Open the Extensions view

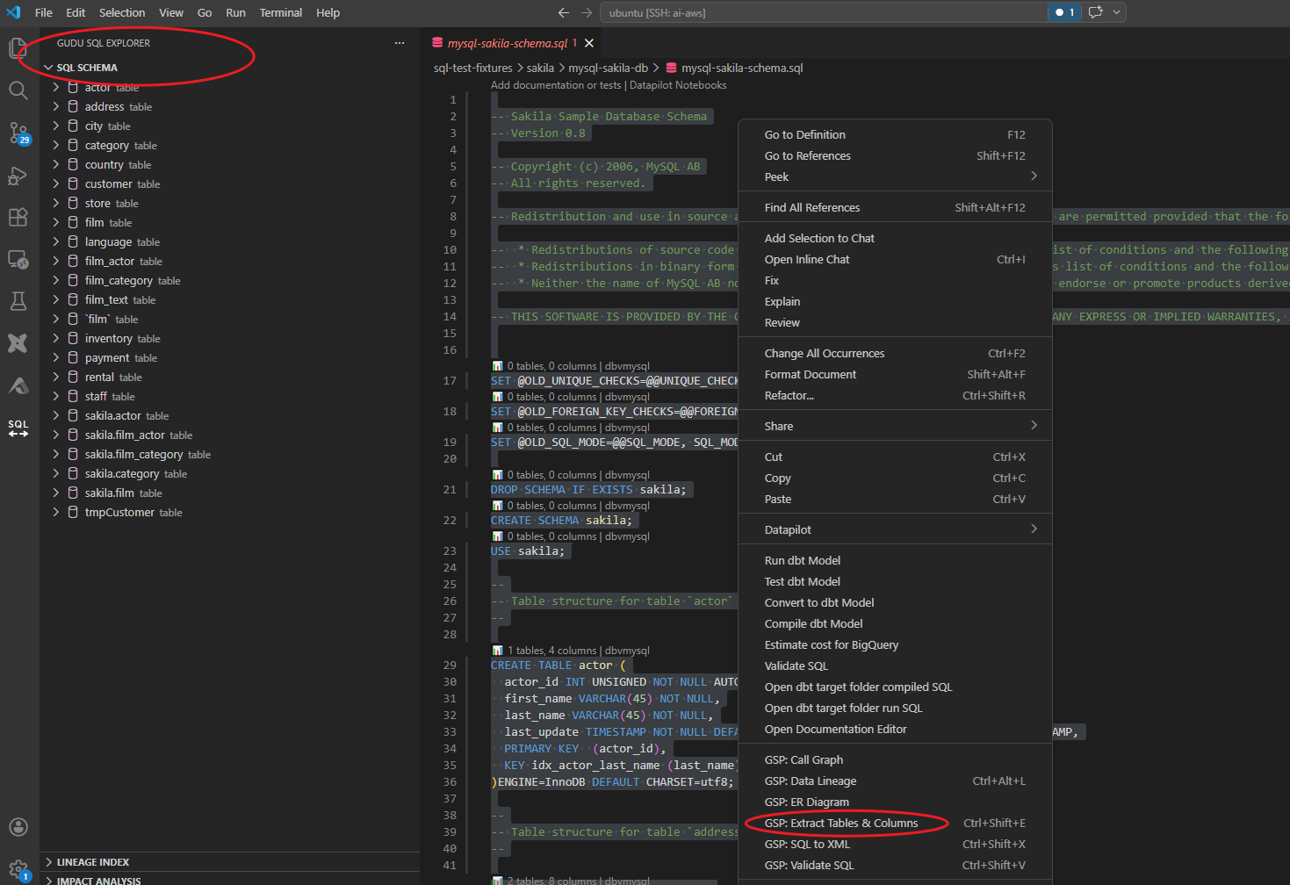[x=18, y=218]
